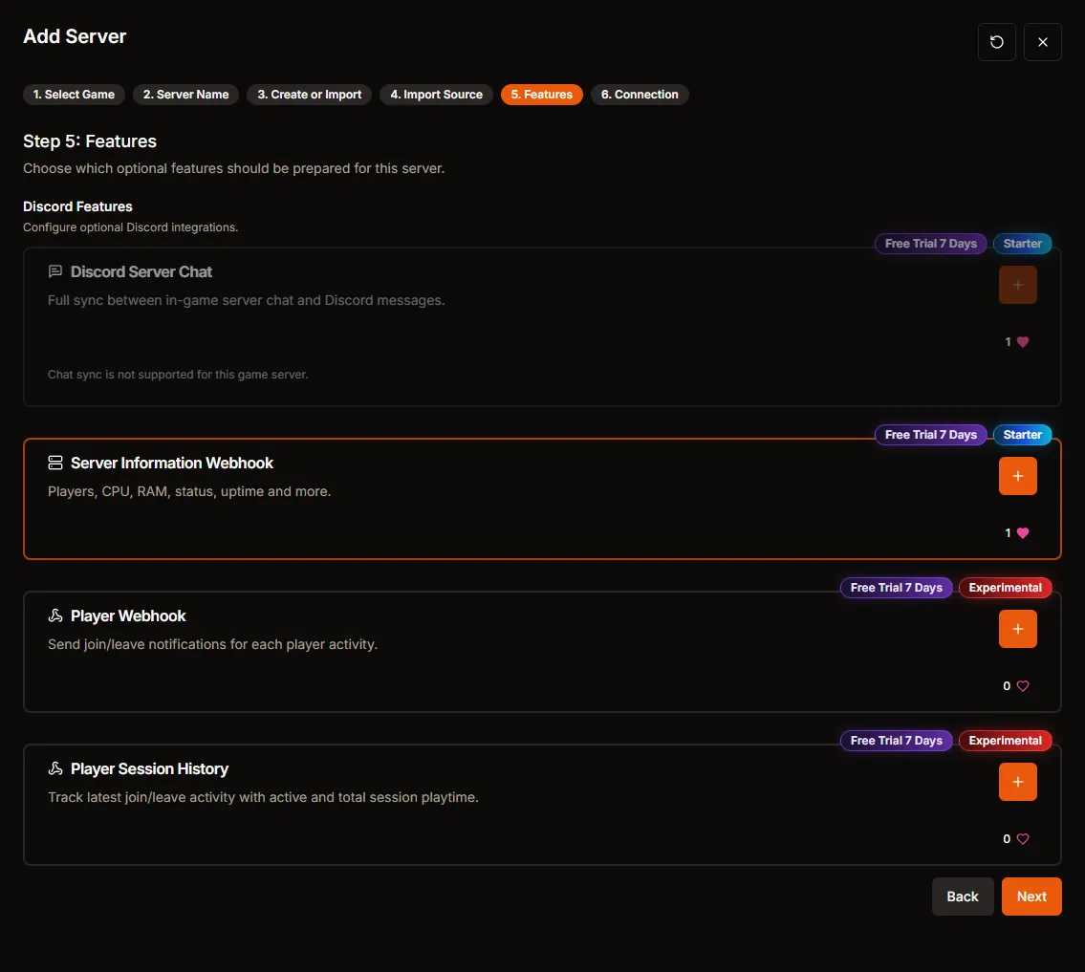Click the Discord Server Chat plus button
This screenshot has height=972, width=1085.
click(1017, 285)
